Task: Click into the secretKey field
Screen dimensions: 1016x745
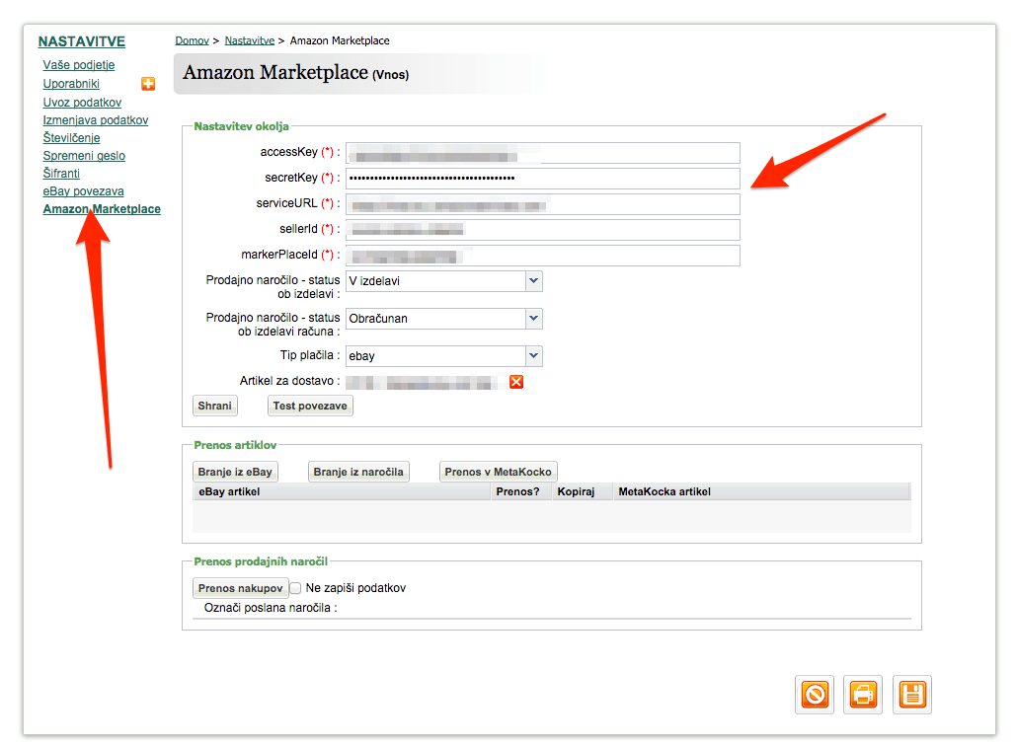Action: point(543,179)
